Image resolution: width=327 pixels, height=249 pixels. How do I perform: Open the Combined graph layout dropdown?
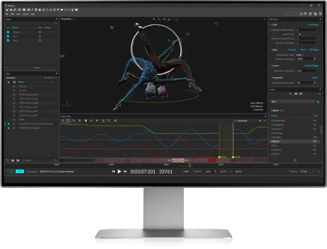[x=247, y=121]
